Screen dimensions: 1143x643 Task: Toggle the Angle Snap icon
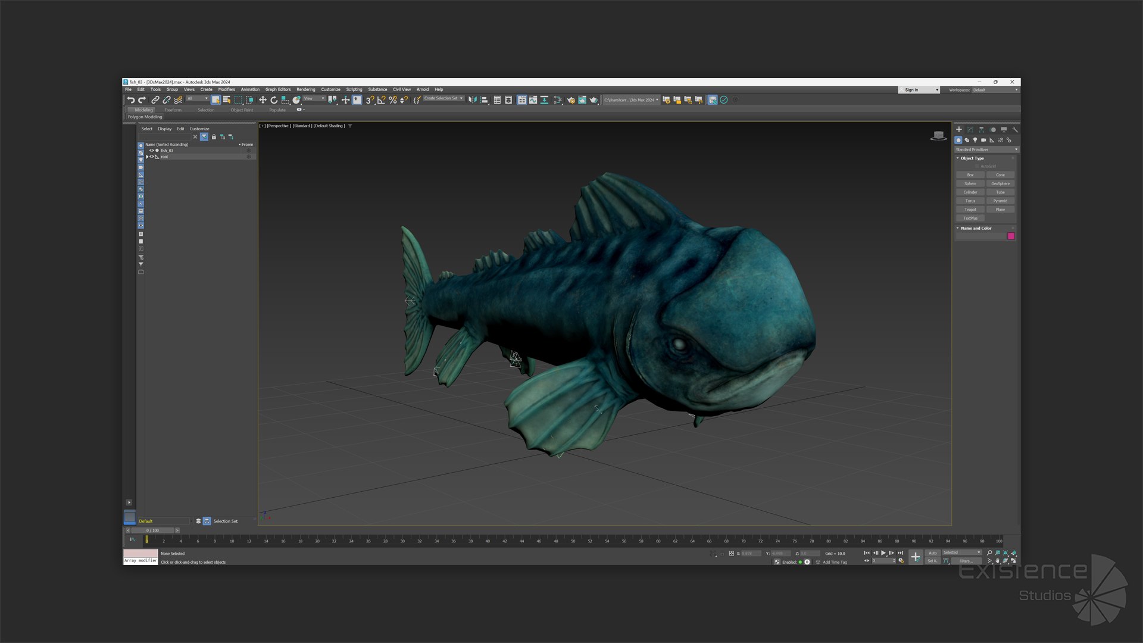point(381,100)
